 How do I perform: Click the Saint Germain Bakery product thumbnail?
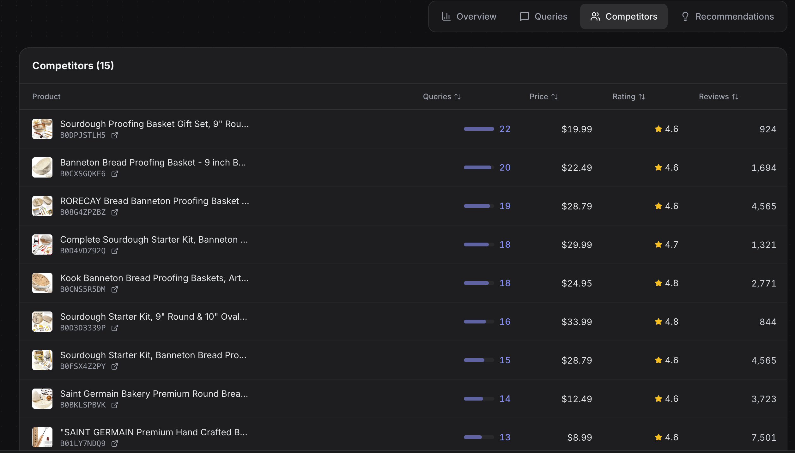pos(42,399)
